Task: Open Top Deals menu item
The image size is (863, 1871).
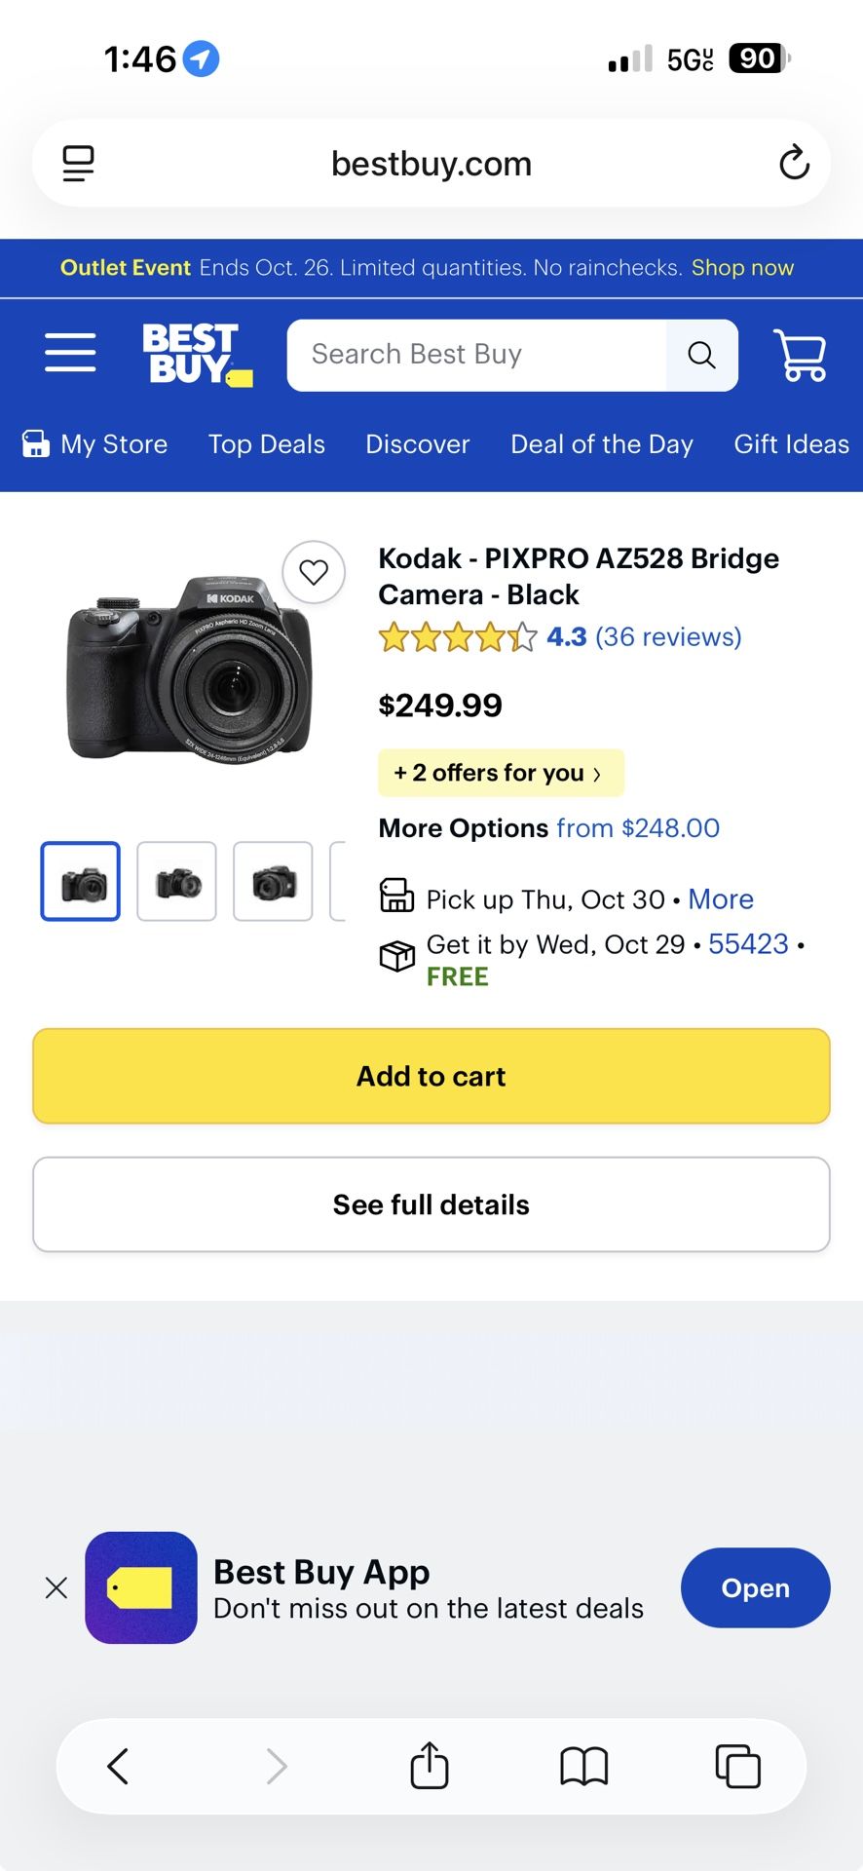Action: point(266,444)
